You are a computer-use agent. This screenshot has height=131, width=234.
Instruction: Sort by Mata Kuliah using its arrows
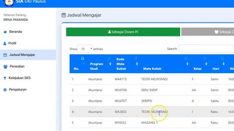coord(187,64)
